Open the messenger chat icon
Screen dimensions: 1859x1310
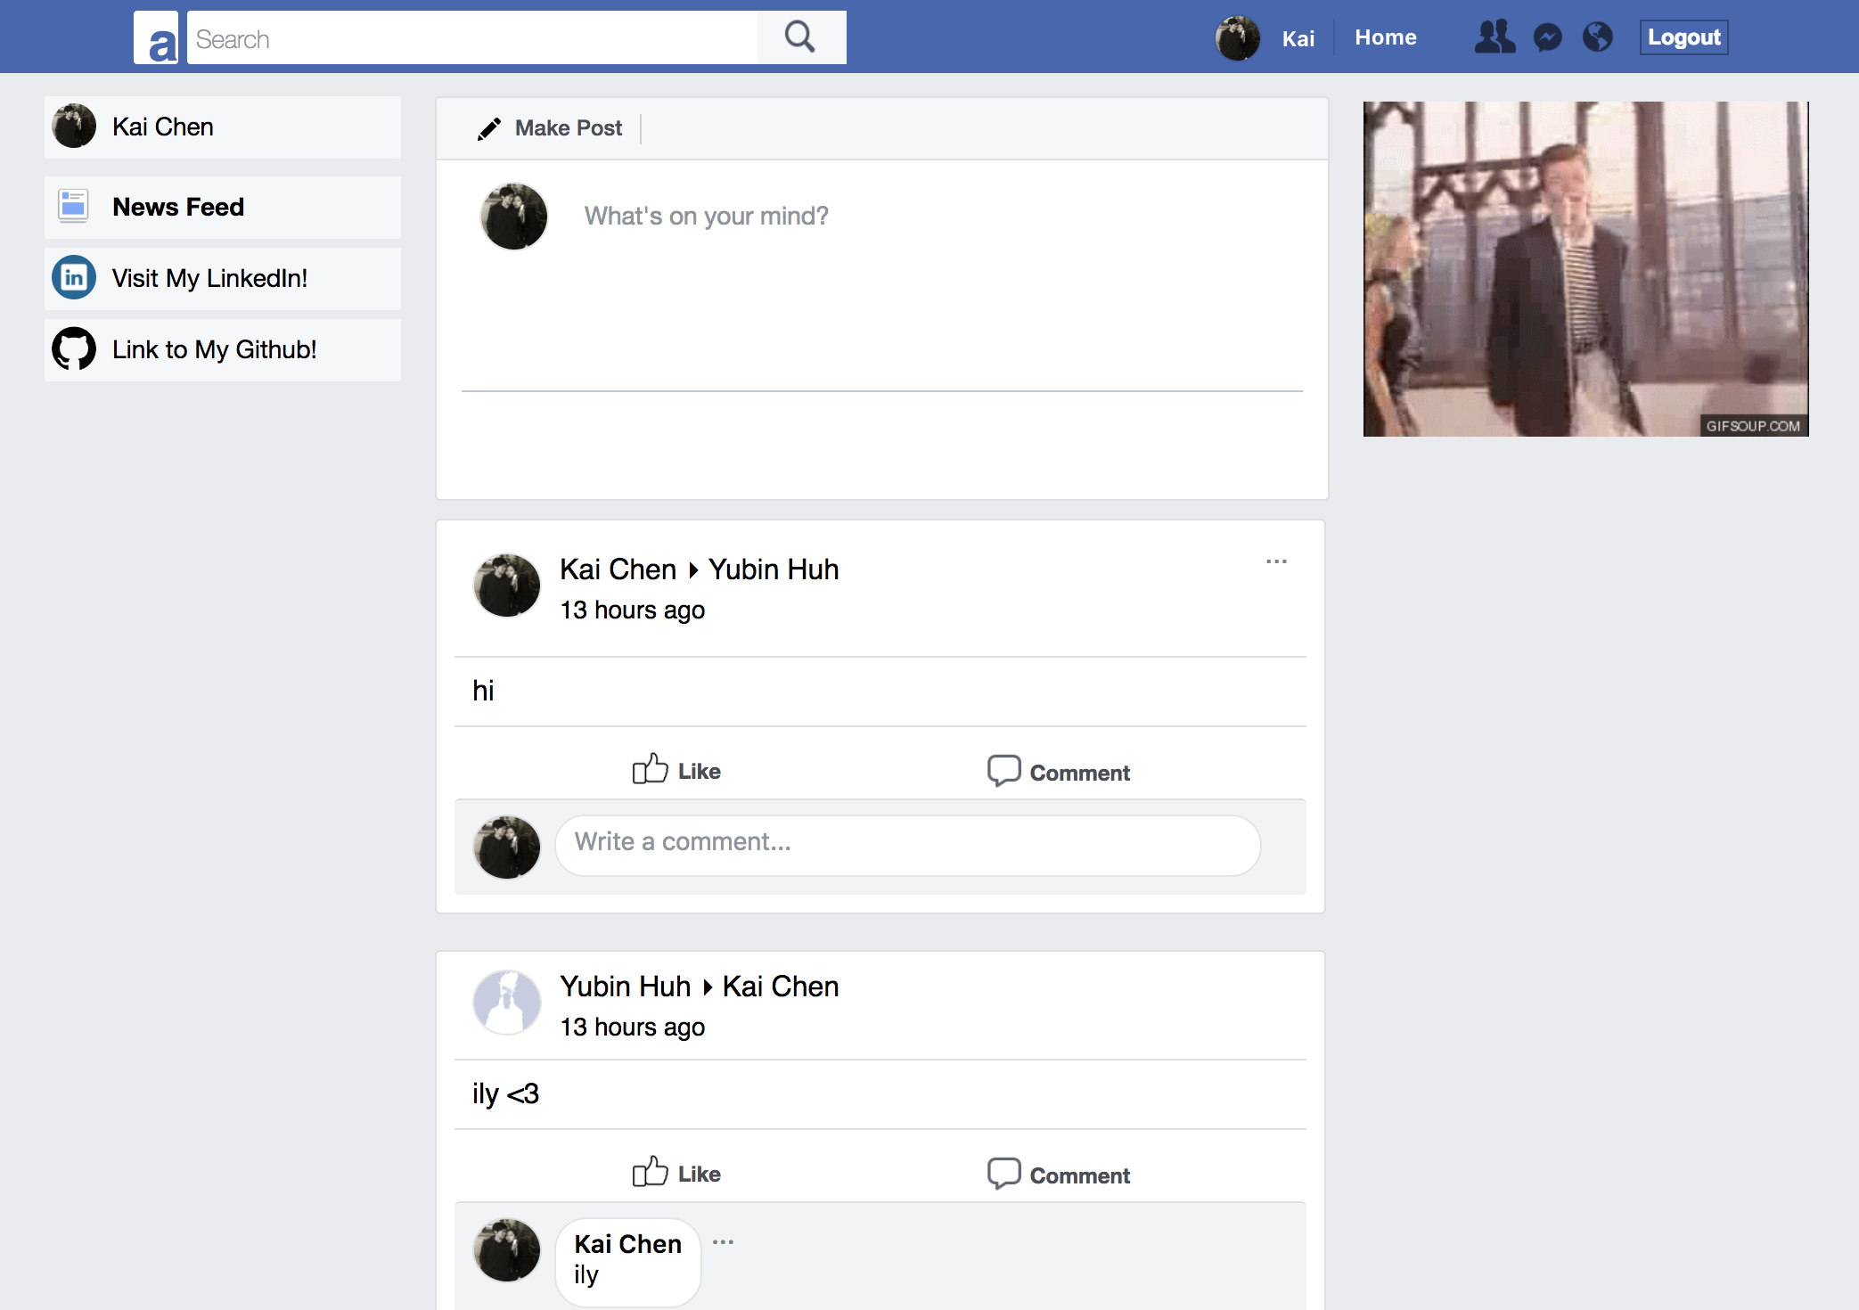coord(1547,37)
